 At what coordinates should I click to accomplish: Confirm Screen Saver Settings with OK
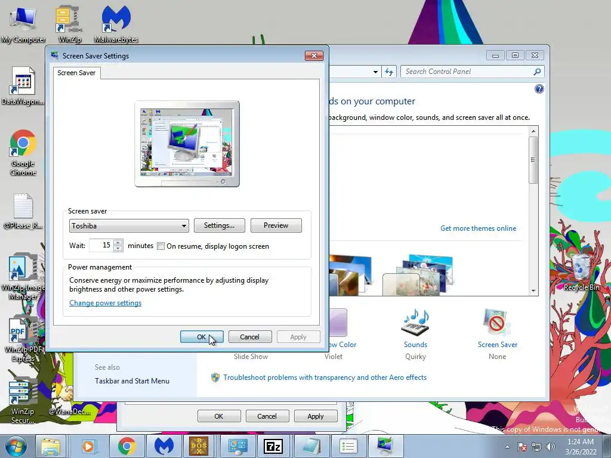click(x=202, y=337)
